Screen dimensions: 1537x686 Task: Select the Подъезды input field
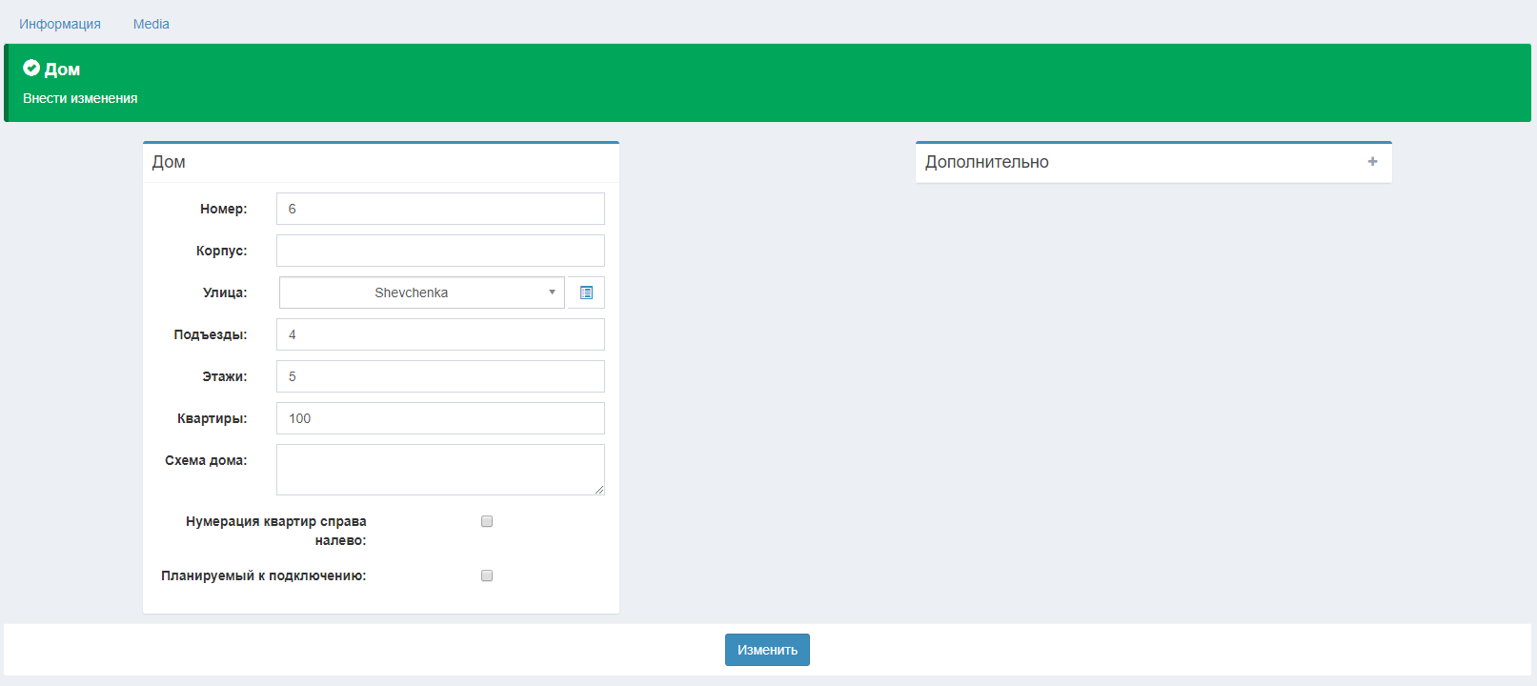tap(440, 334)
